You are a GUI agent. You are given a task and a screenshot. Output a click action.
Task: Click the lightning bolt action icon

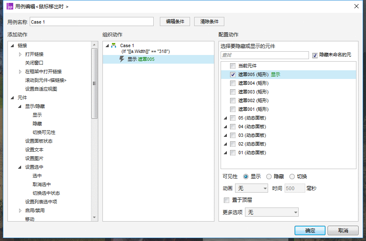(121, 59)
